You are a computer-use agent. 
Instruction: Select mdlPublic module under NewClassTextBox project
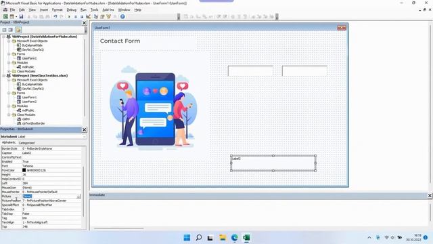coord(28,110)
